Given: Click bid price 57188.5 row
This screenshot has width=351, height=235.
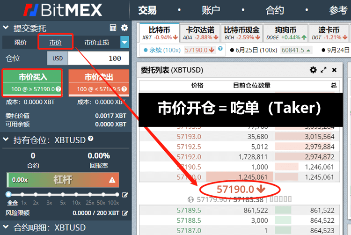Looking at the screenshot, I should pos(240,220).
